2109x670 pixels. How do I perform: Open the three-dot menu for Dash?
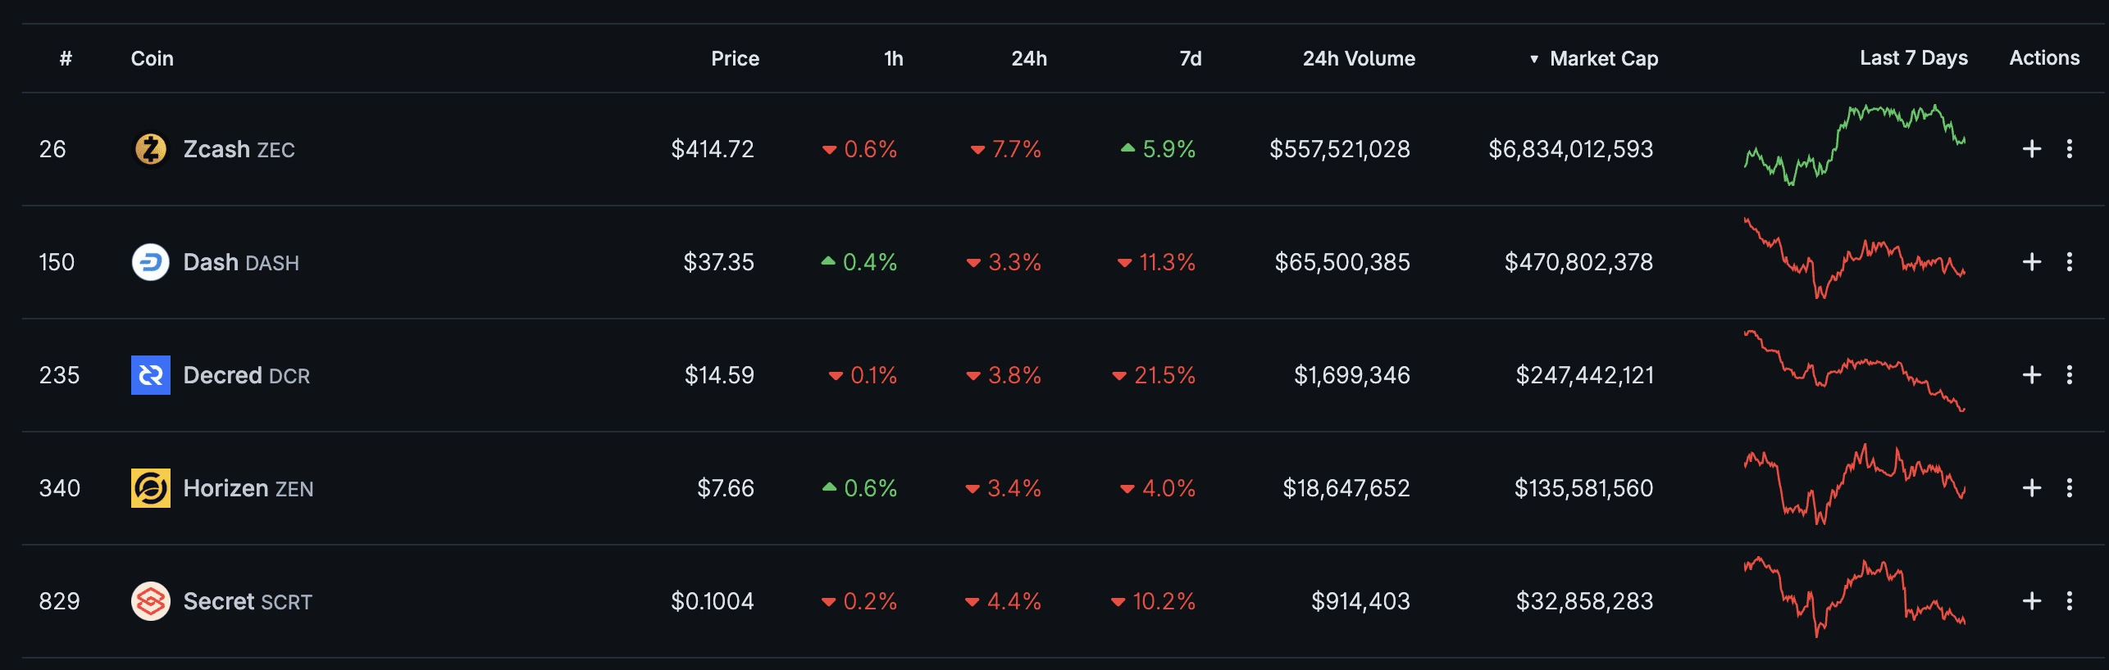tap(2070, 262)
